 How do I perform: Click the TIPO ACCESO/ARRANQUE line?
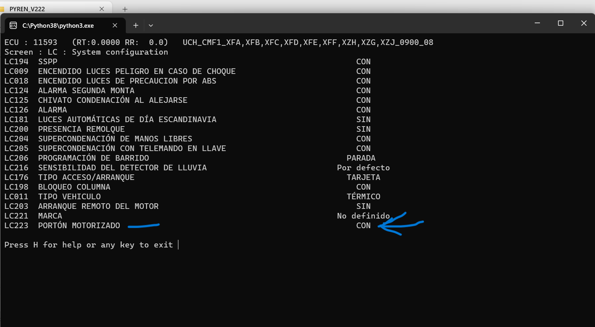(86, 177)
